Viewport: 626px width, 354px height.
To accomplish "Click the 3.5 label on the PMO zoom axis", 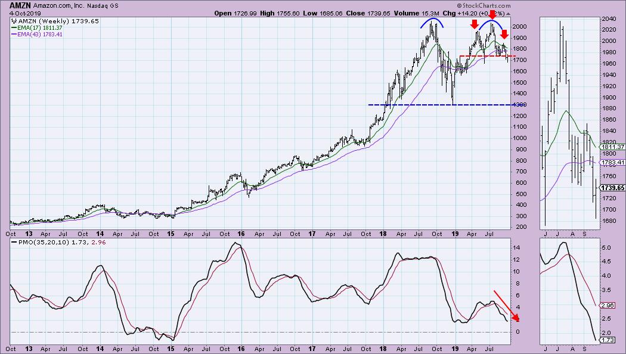I will 606,290.
